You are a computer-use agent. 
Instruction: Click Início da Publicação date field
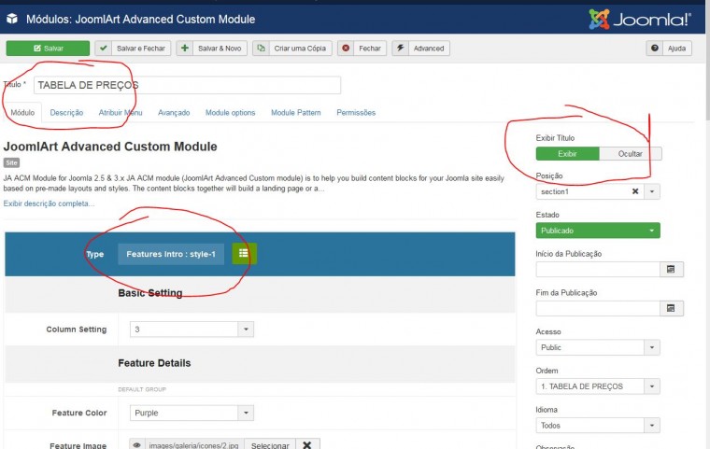pyautogui.click(x=598, y=270)
